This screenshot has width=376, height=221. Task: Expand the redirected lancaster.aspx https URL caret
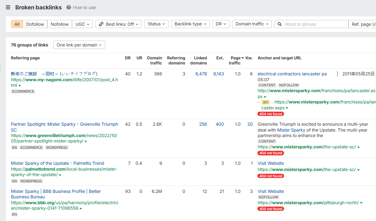coord(287,108)
